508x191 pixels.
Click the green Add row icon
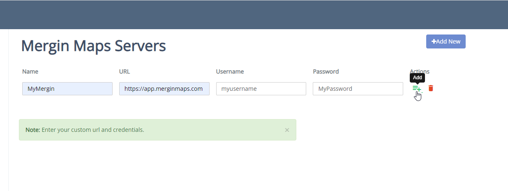(416, 88)
